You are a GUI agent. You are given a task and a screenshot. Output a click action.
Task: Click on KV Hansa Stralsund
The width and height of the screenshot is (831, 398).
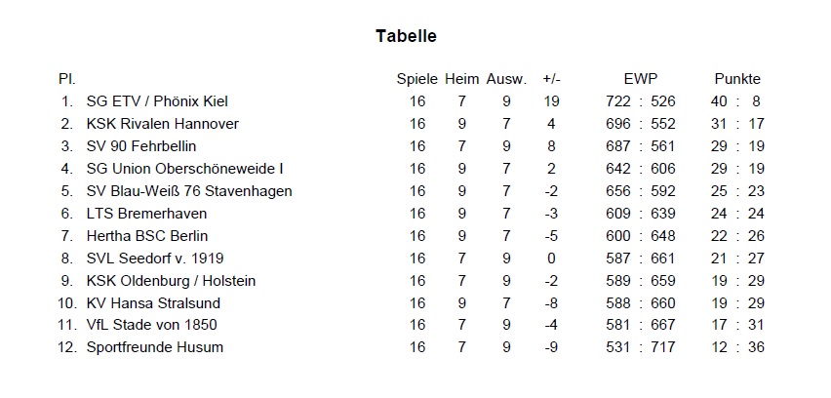(x=152, y=303)
